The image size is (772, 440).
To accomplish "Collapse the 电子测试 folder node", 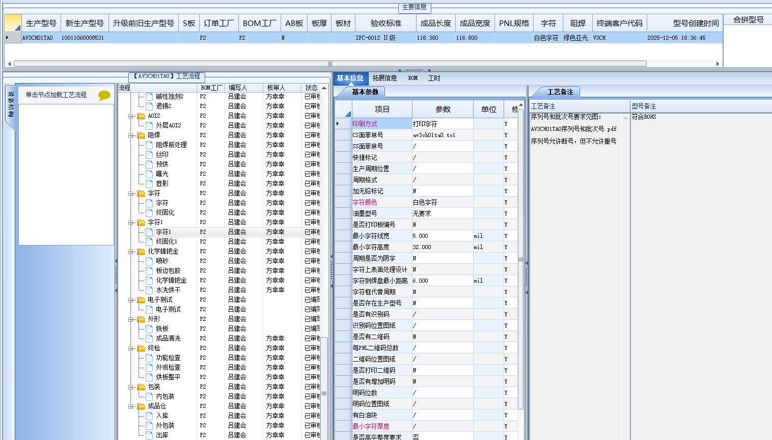I will (131, 300).
